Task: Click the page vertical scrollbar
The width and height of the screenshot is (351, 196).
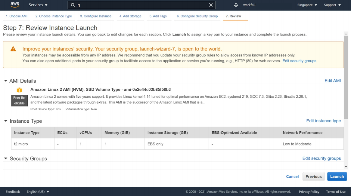Action: coord(346,78)
